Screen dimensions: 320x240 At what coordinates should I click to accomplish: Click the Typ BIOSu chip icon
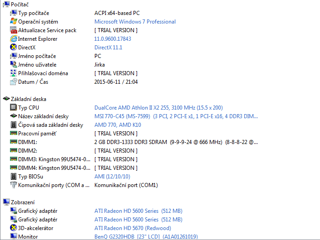coord(14,176)
